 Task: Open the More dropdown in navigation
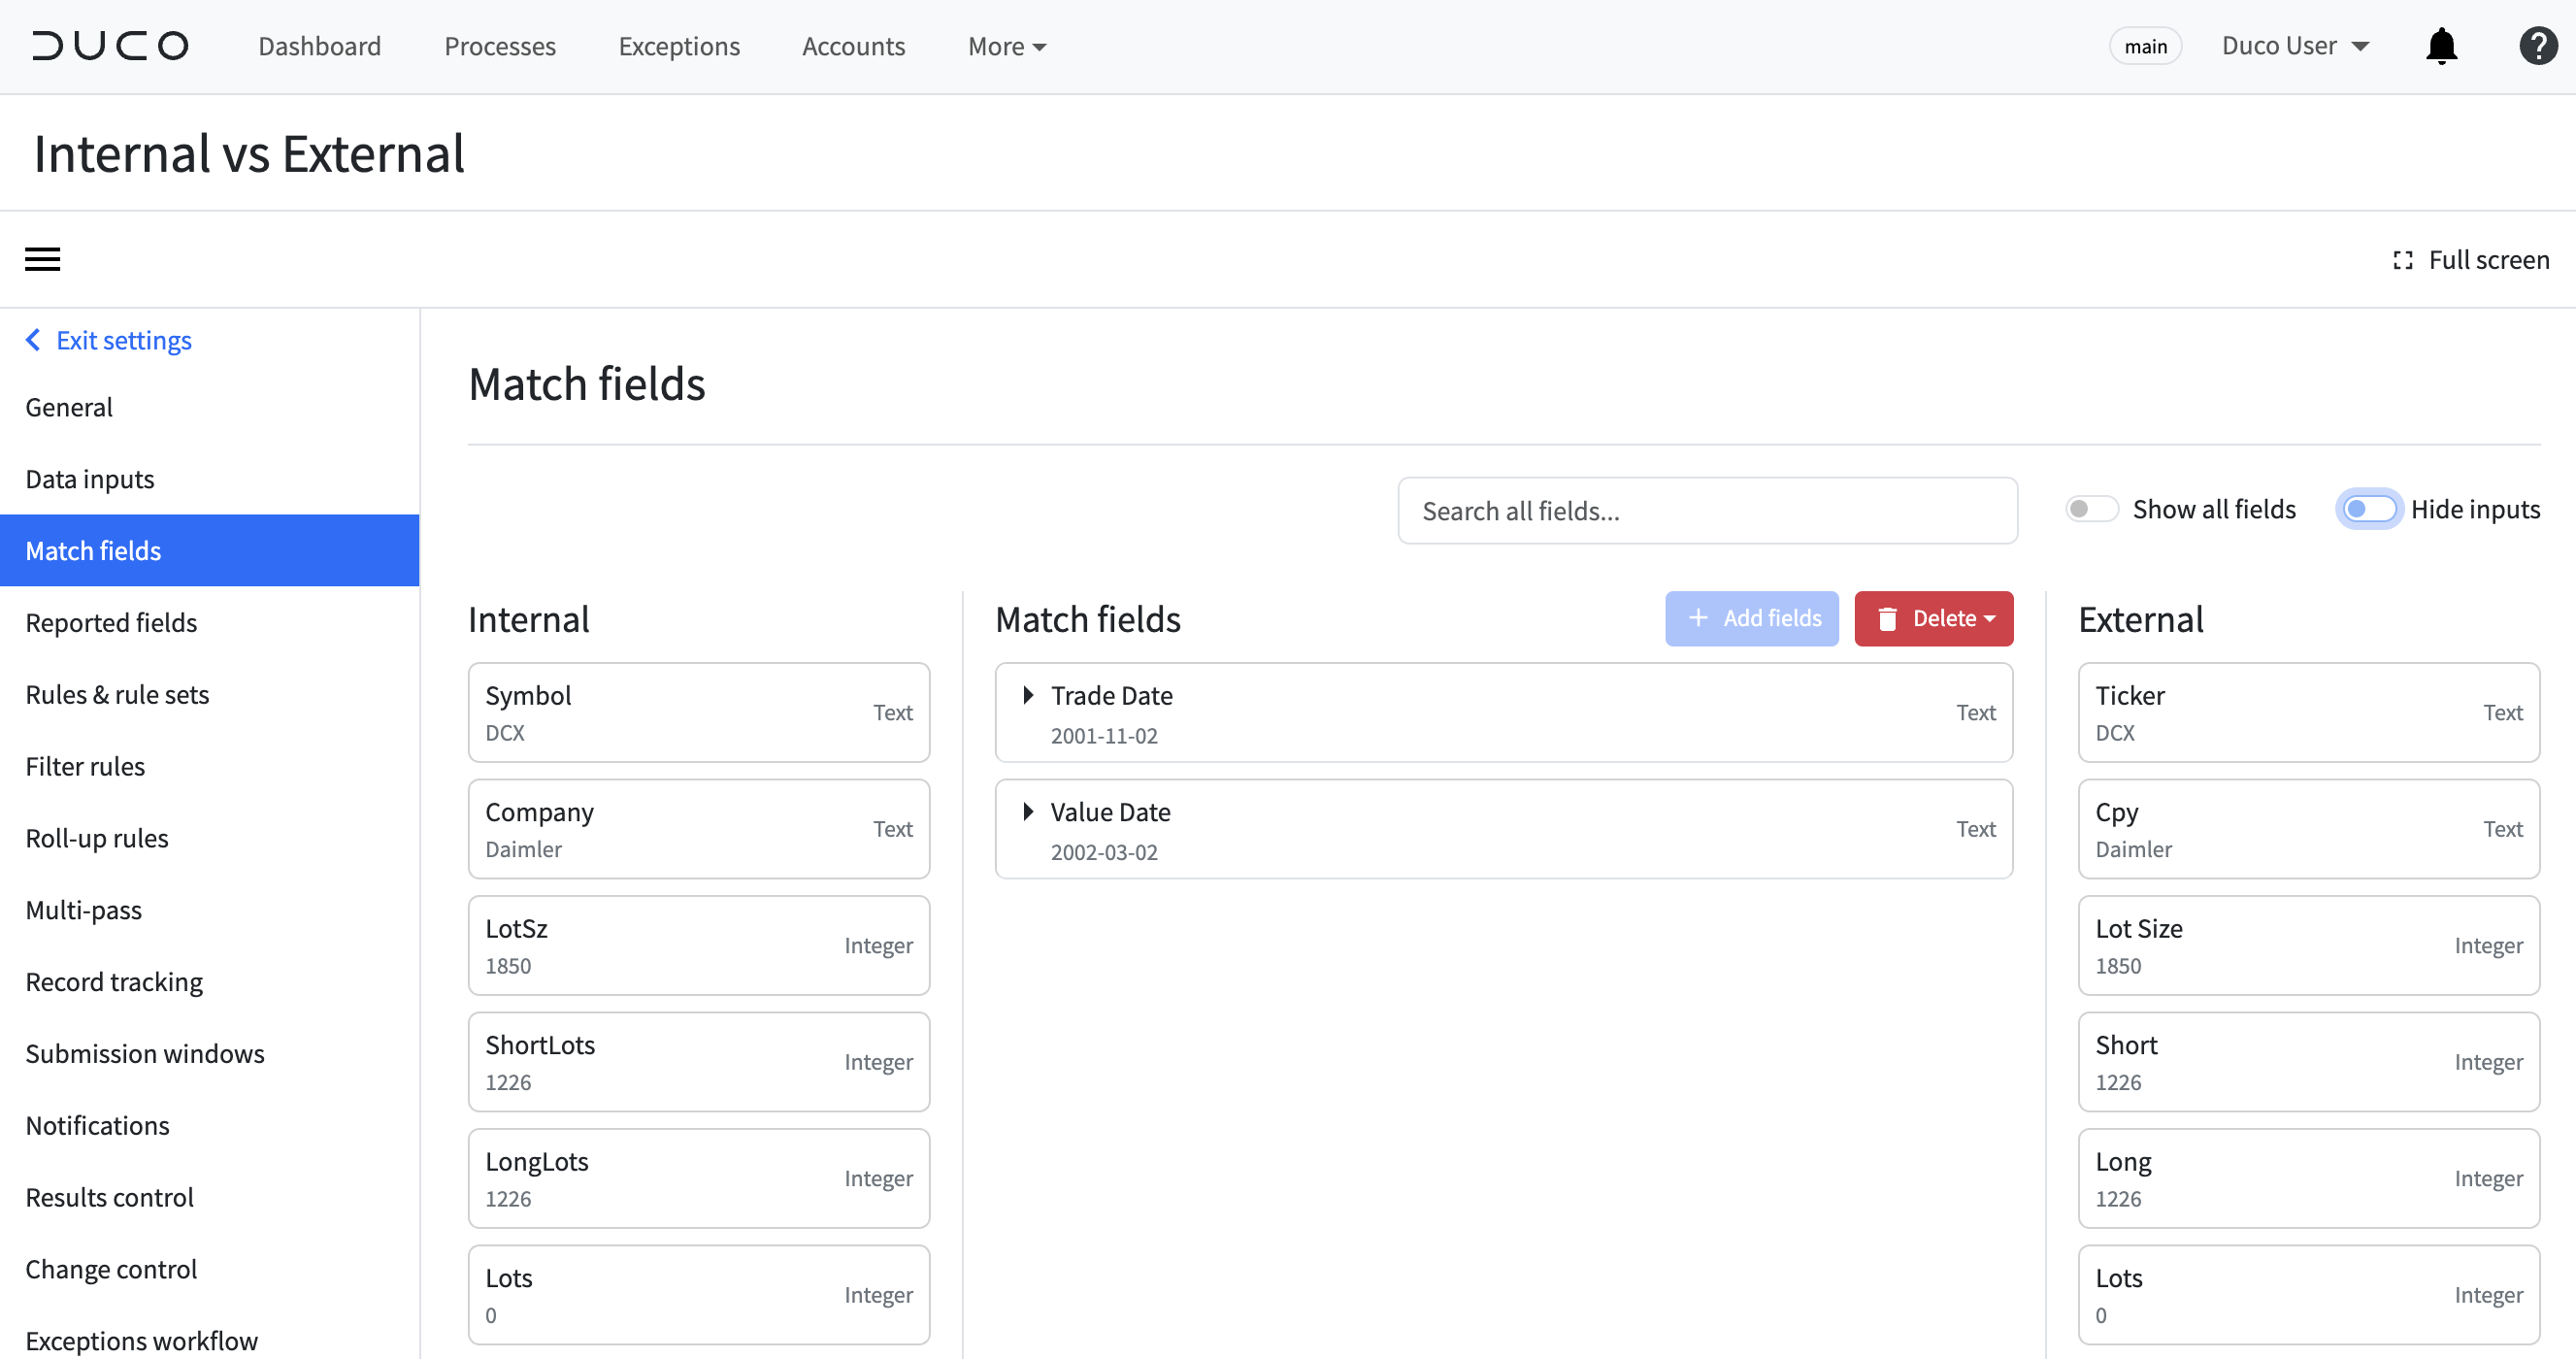[1006, 46]
